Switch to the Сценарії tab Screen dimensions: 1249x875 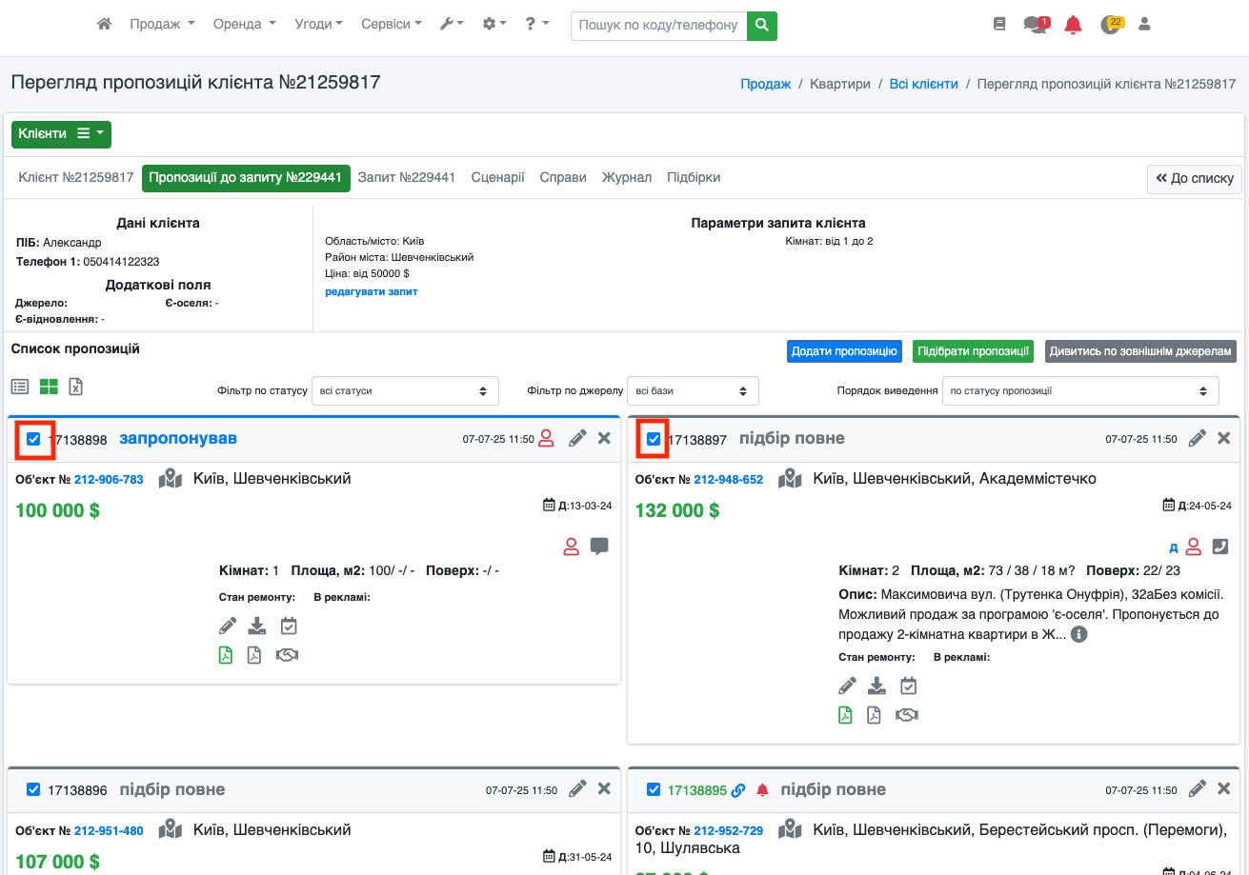point(497,177)
